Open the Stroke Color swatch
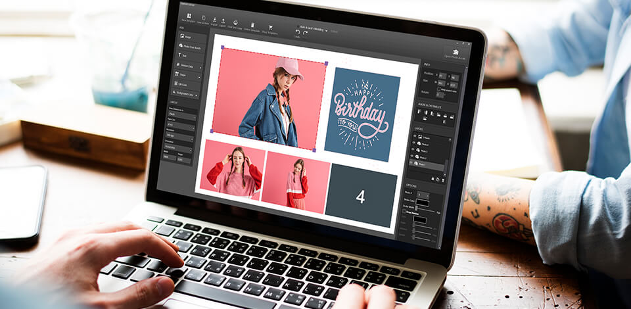 pyautogui.click(x=422, y=202)
